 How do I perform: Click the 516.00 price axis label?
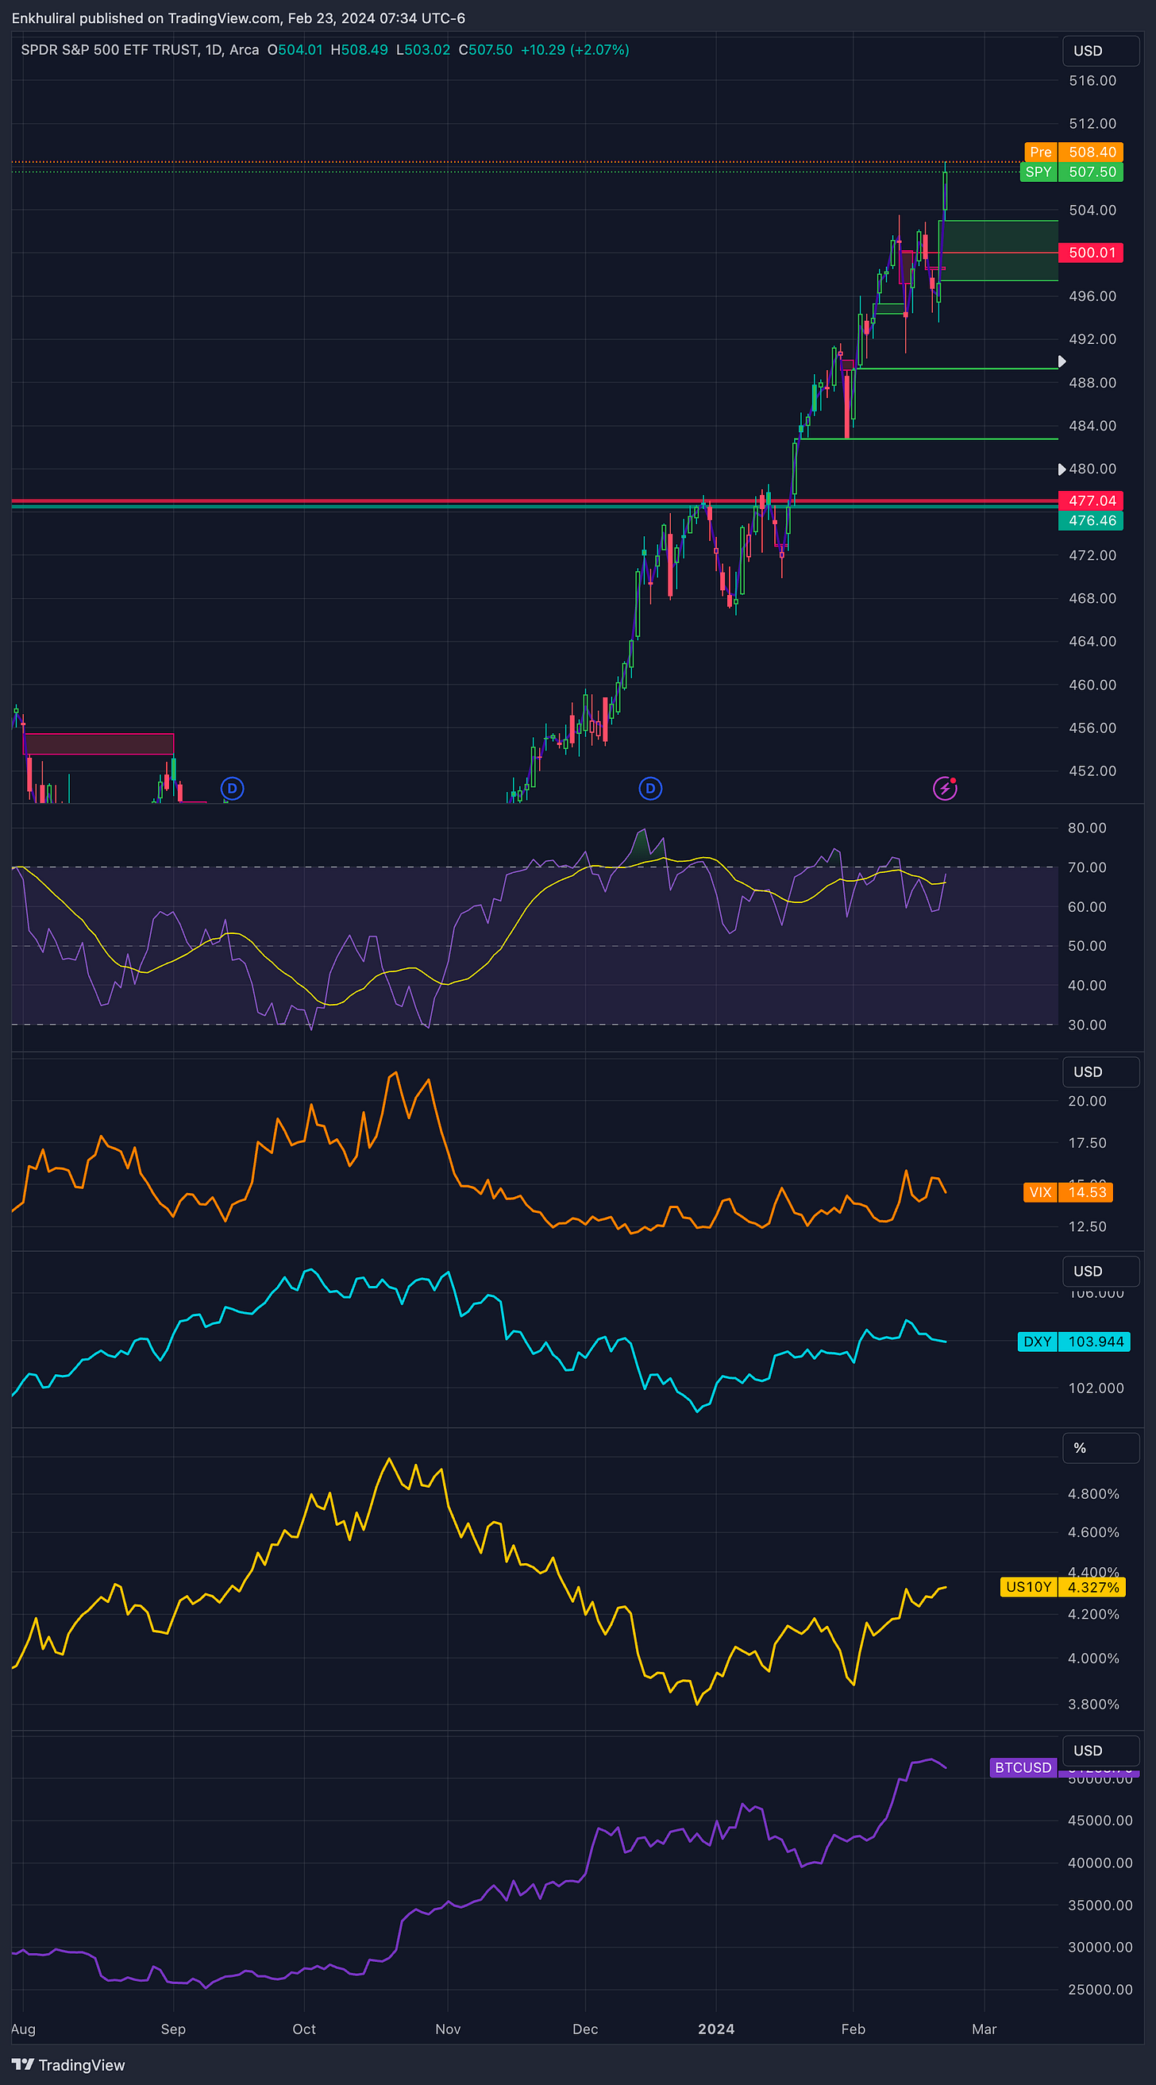[1092, 81]
